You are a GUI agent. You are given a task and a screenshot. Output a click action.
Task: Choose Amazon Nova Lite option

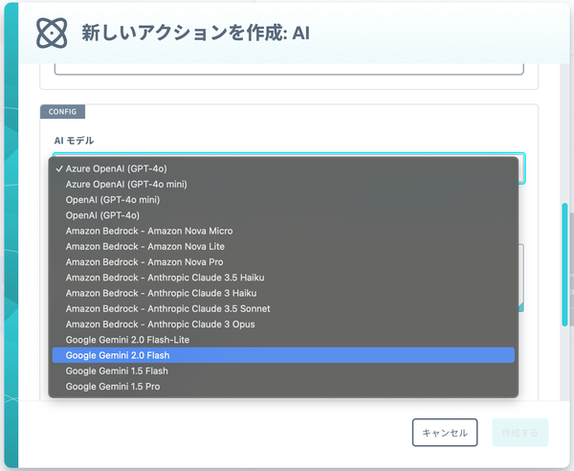283,246
